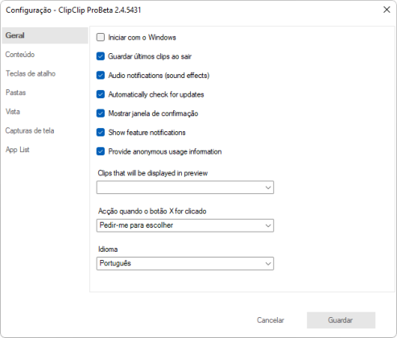
Task: Uncheck Mostrar janela de confirmação
Action: 101,113
